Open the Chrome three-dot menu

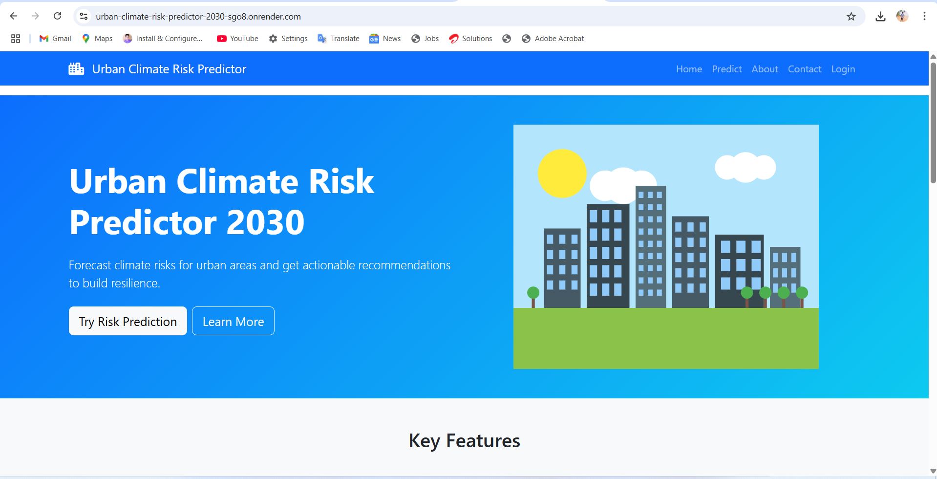924,16
